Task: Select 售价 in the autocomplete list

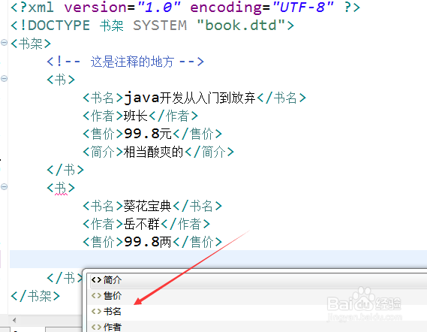Action: (x=258, y=296)
